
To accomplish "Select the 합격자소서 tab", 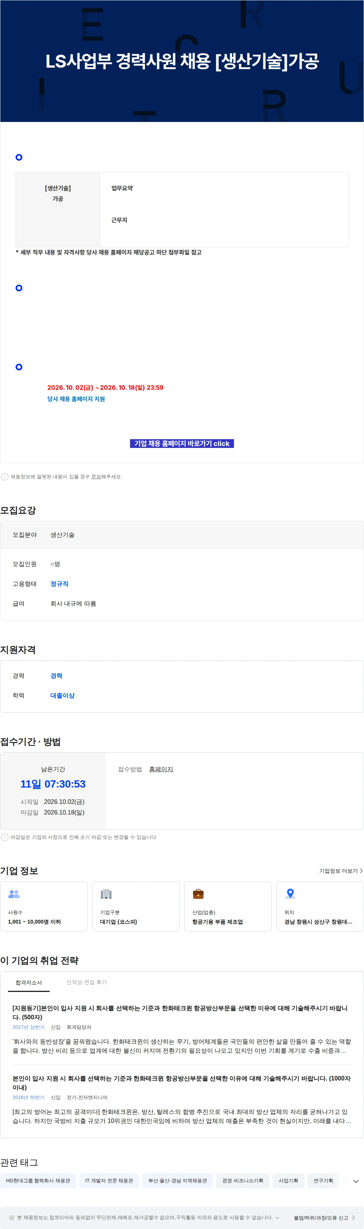I will point(28,982).
